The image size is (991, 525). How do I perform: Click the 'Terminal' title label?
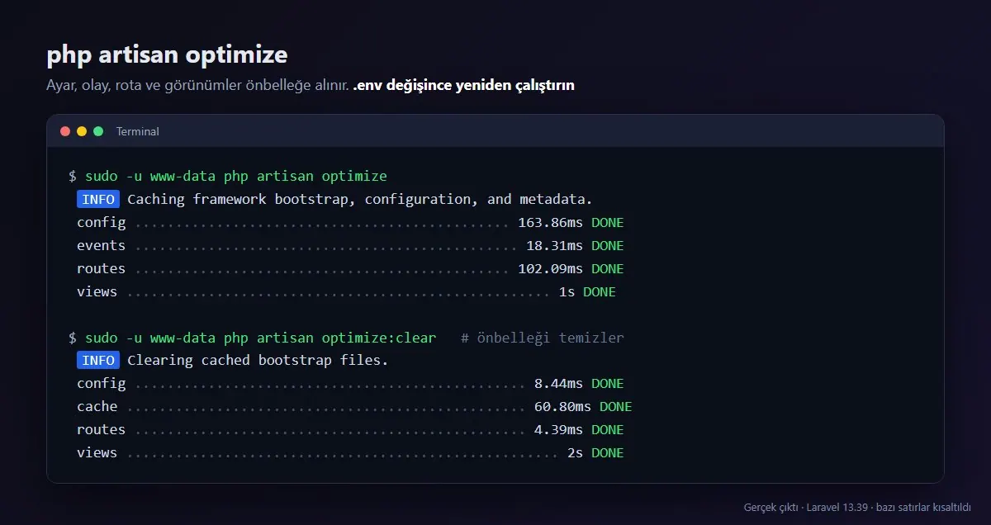coord(138,131)
